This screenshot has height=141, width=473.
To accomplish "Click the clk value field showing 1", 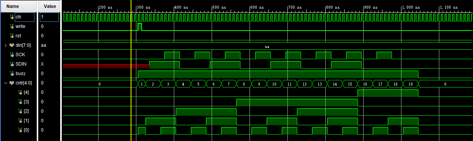I will click(49, 17).
